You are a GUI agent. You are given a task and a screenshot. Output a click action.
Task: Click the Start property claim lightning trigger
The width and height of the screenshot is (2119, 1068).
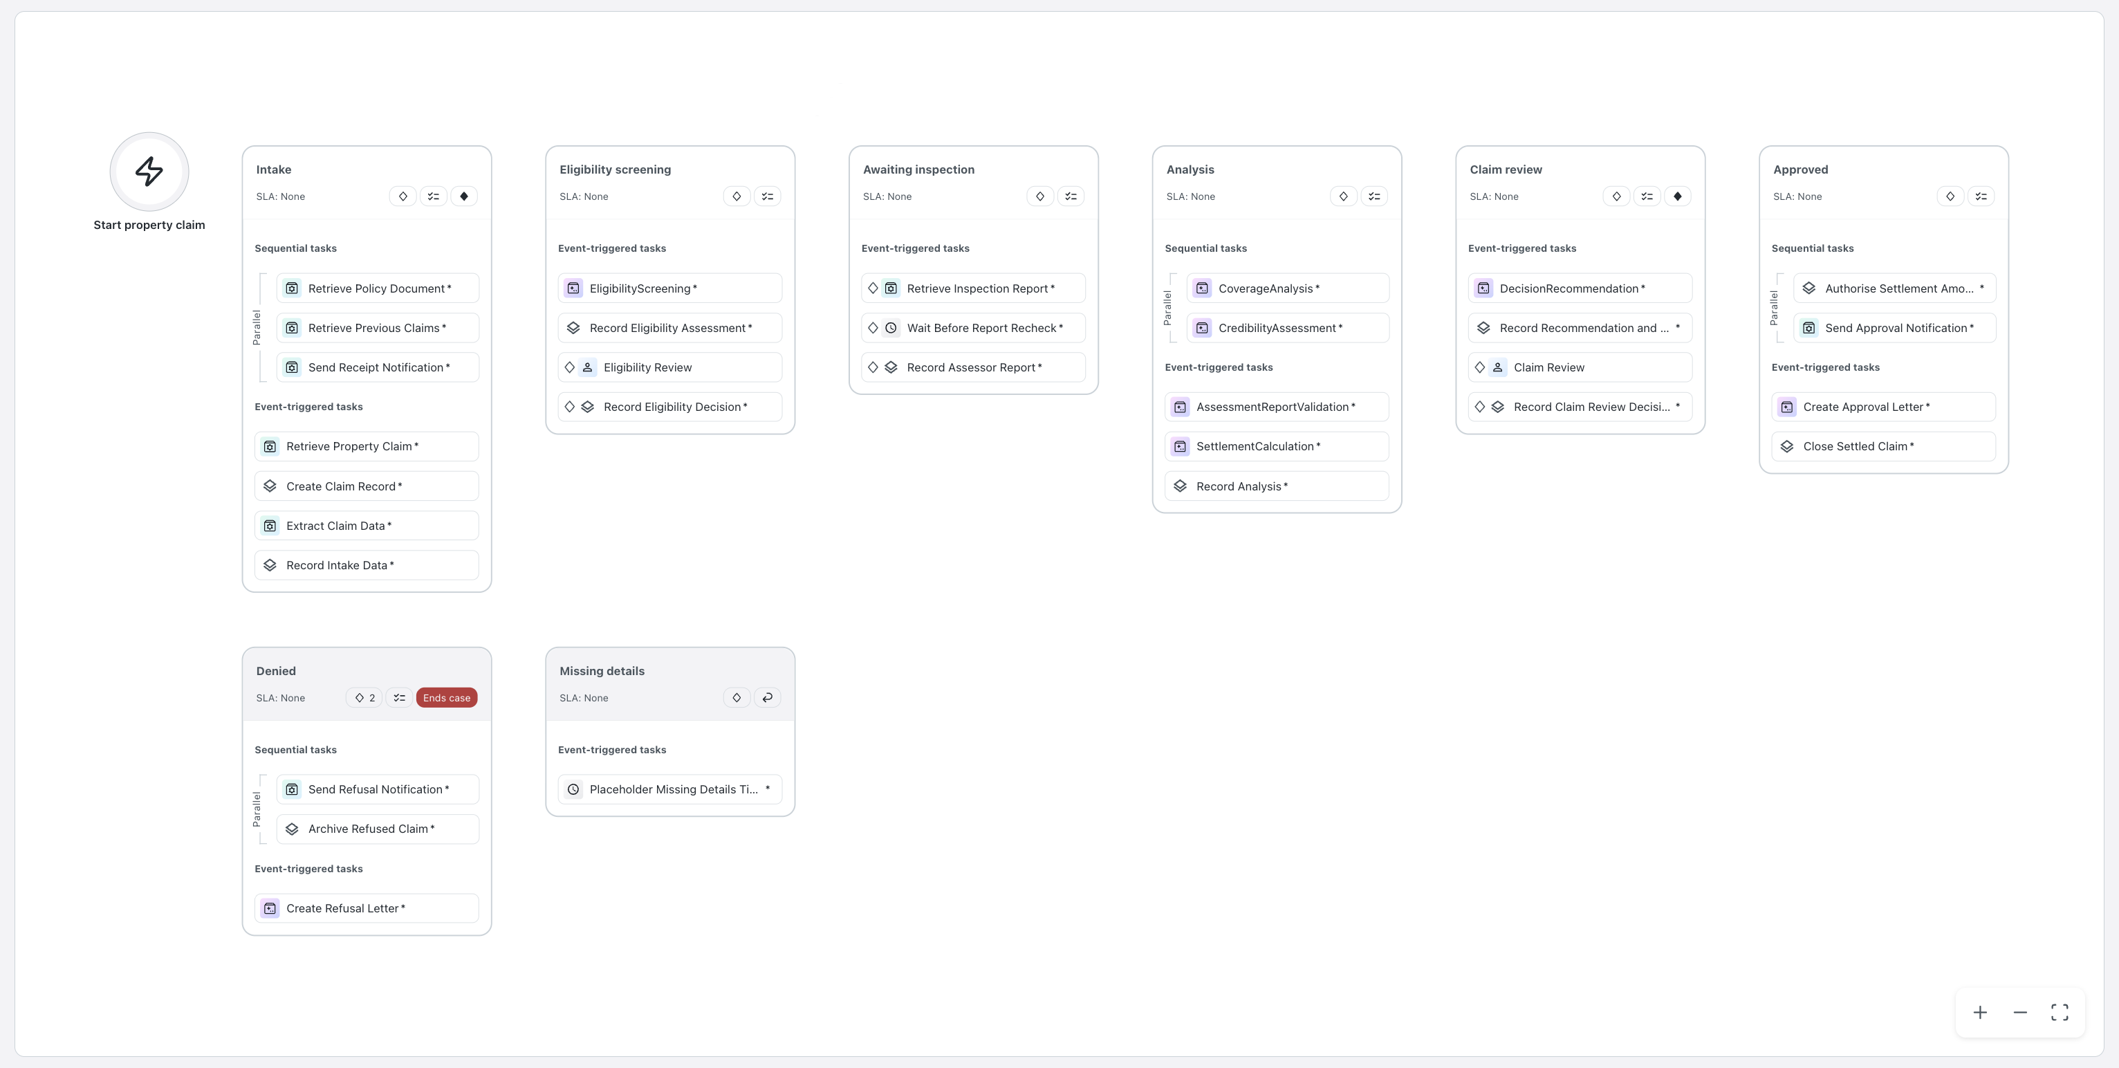click(x=149, y=171)
